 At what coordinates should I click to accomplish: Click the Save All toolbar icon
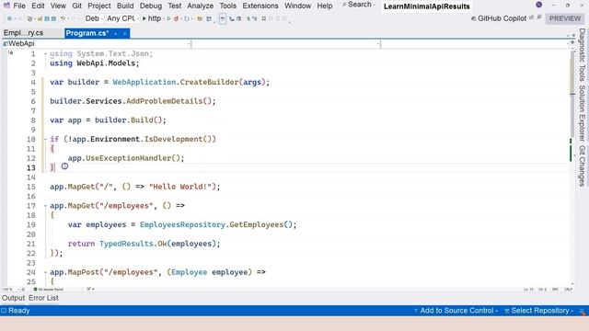[x=53, y=18]
